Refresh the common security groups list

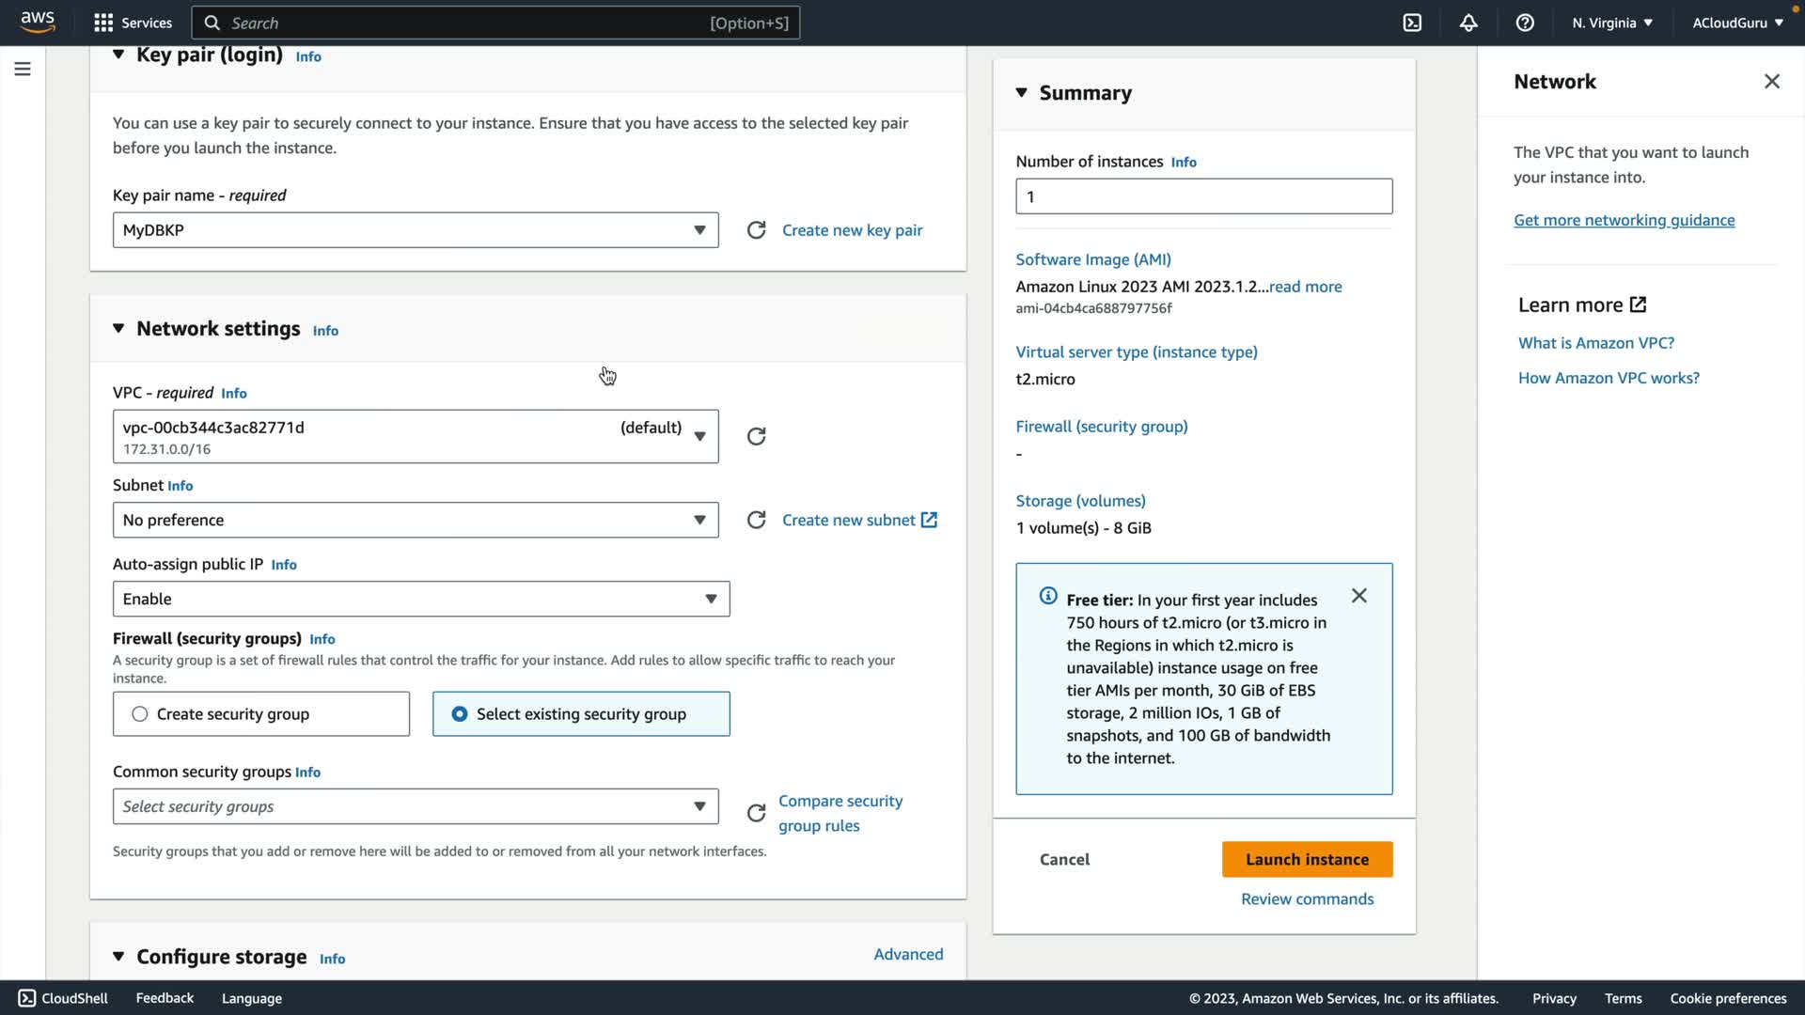click(x=756, y=813)
